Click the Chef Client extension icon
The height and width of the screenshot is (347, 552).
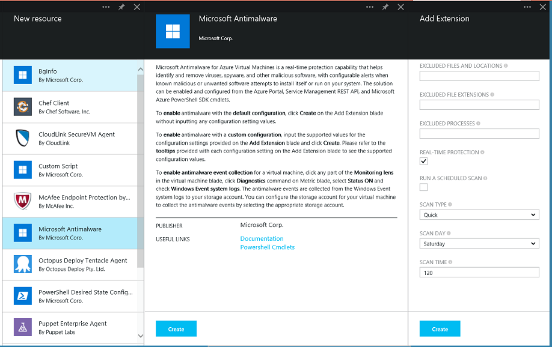23,107
